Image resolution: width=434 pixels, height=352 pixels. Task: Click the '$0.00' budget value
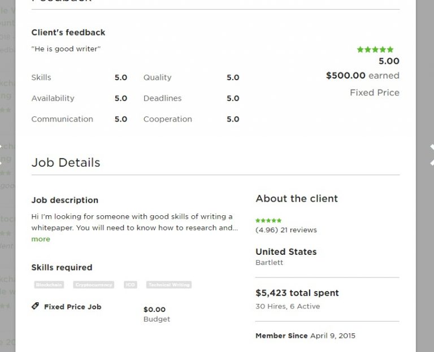pyautogui.click(x=154, y=310)
